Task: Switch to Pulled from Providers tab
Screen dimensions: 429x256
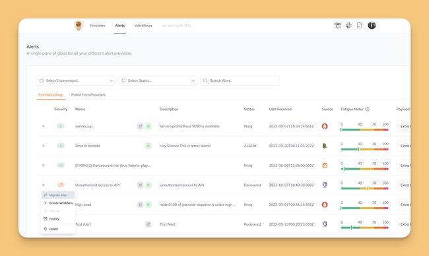Action: 88,95
